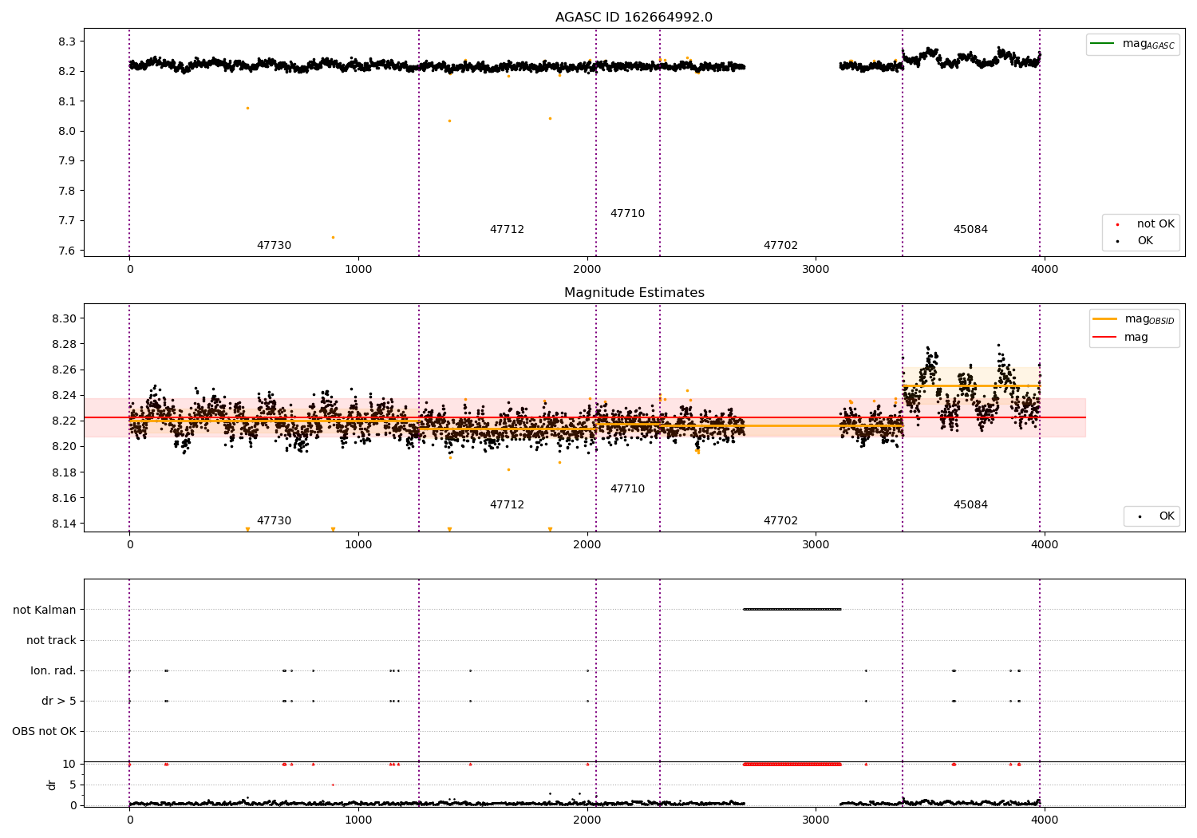Viewport: 1197px width, 838px height.
Task: Select the green mag AGASC legend line
Action: pyautogui.click(x=1103, y=44)
